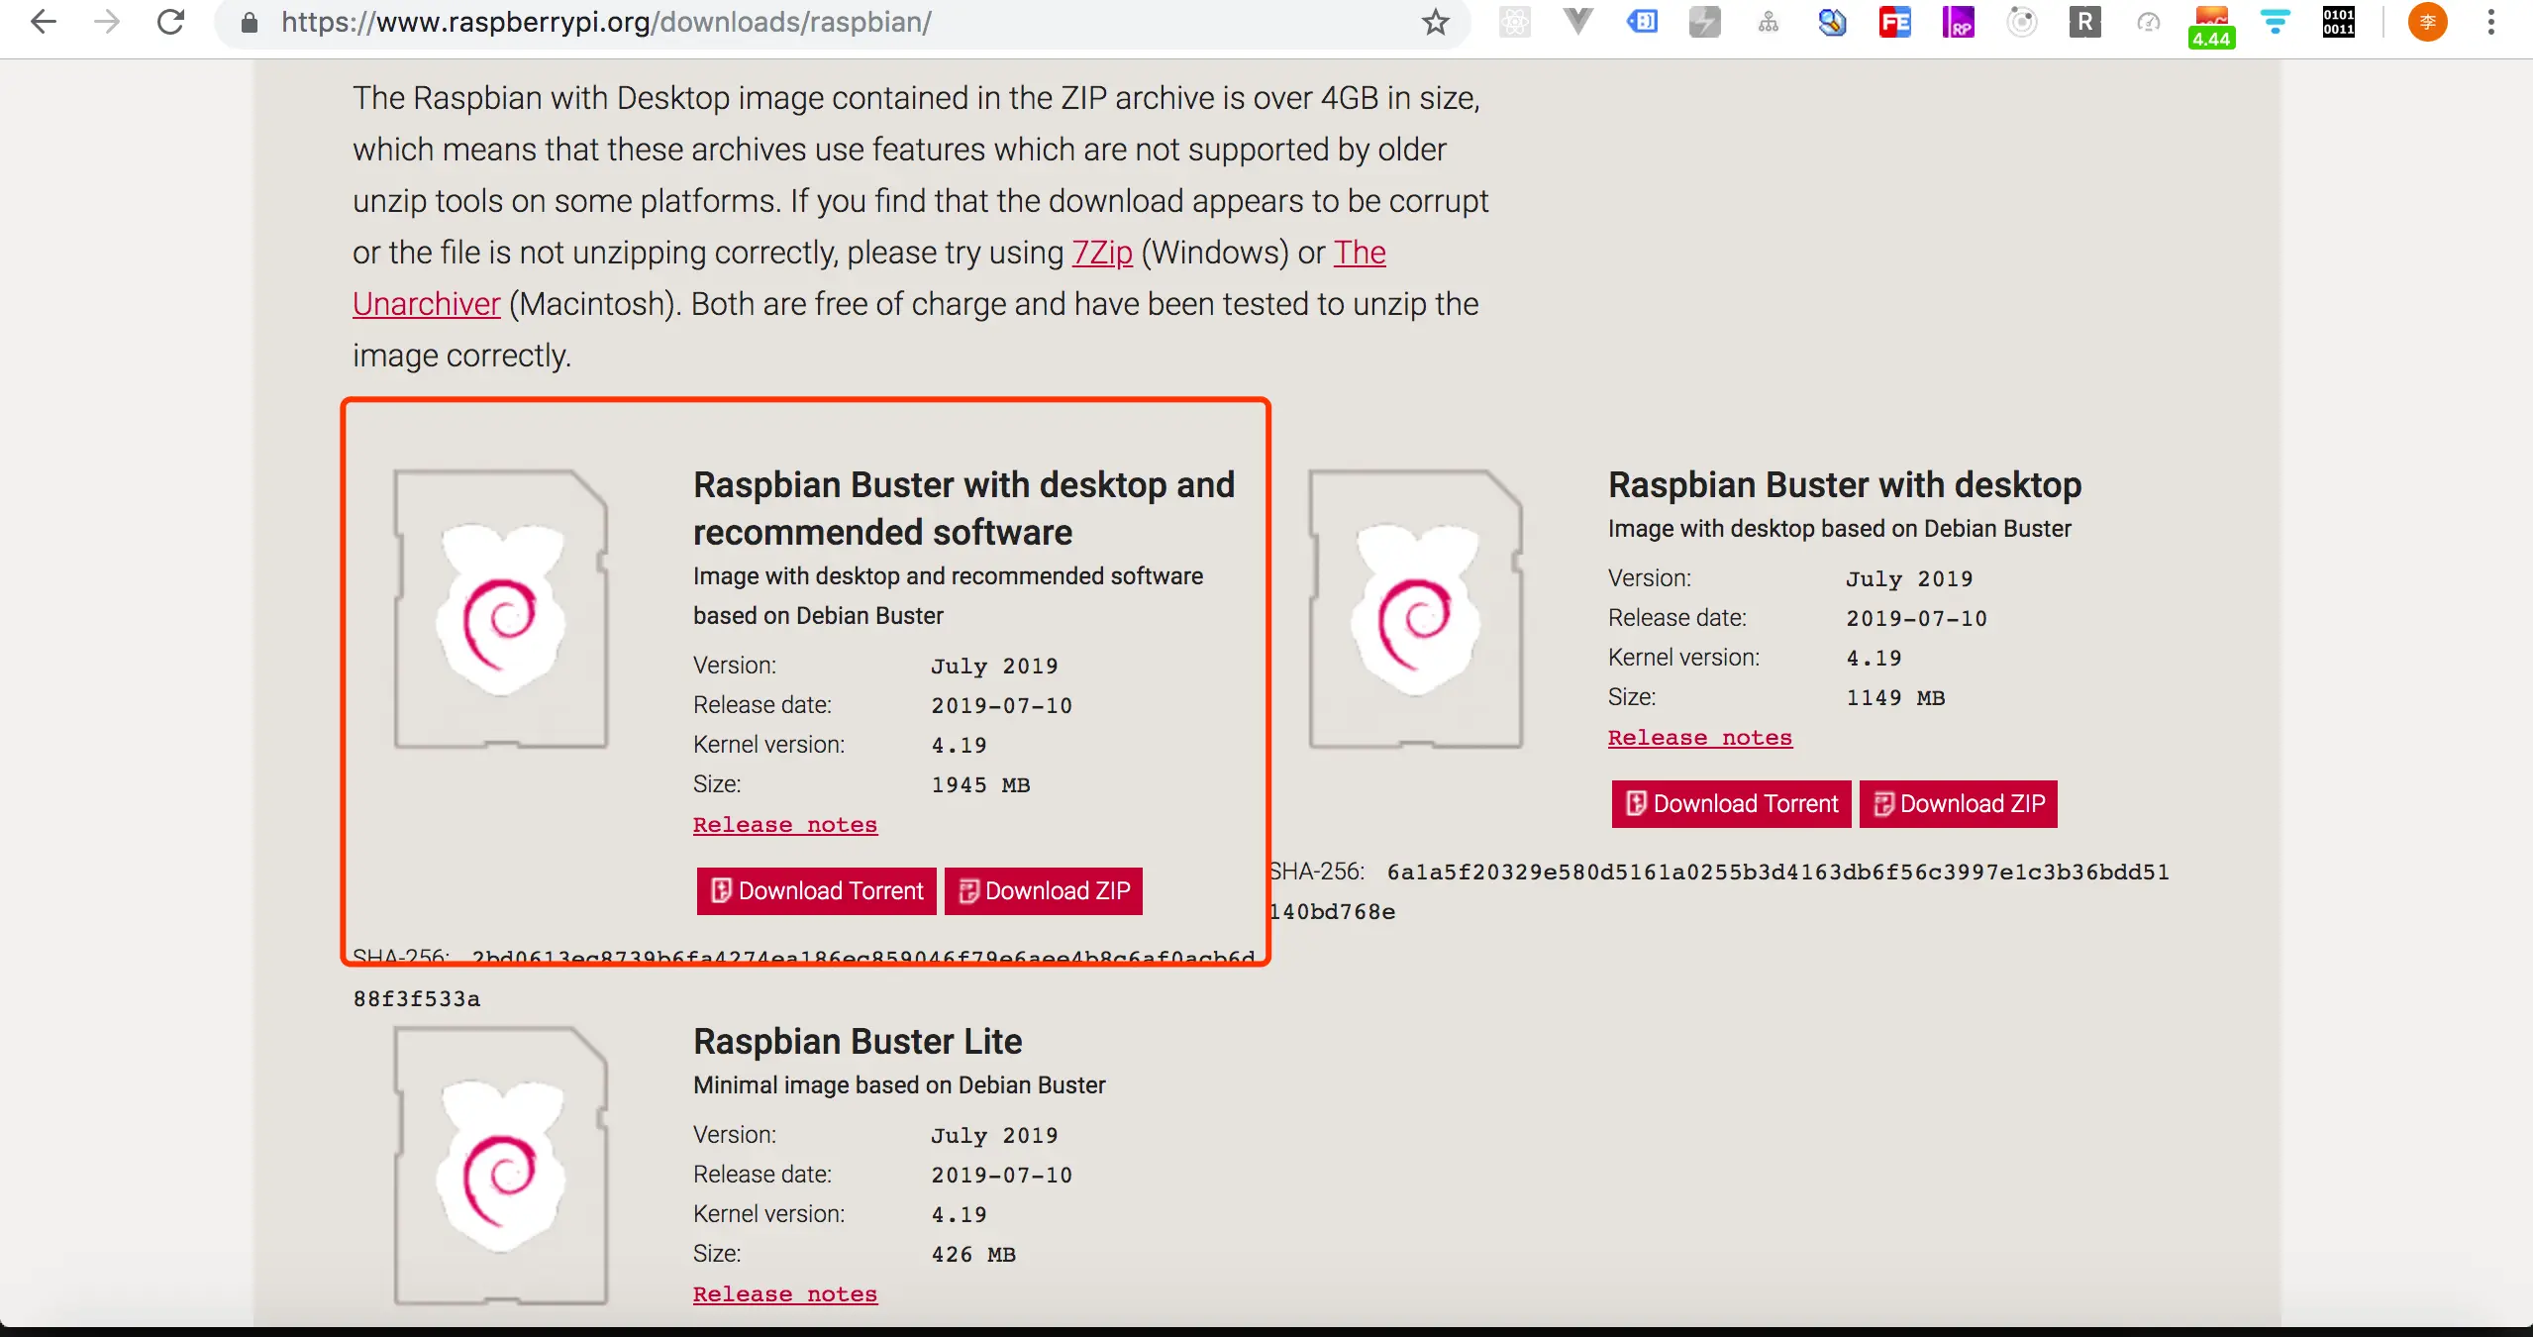Image resolution: width=2533 pixels, height=1337 pixels.
Task: Click the 4.44 badge extension icon
Action: click(2211, 26)
